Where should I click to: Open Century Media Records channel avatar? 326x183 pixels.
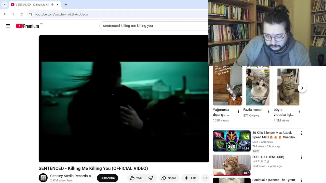[x=43, y=178]
